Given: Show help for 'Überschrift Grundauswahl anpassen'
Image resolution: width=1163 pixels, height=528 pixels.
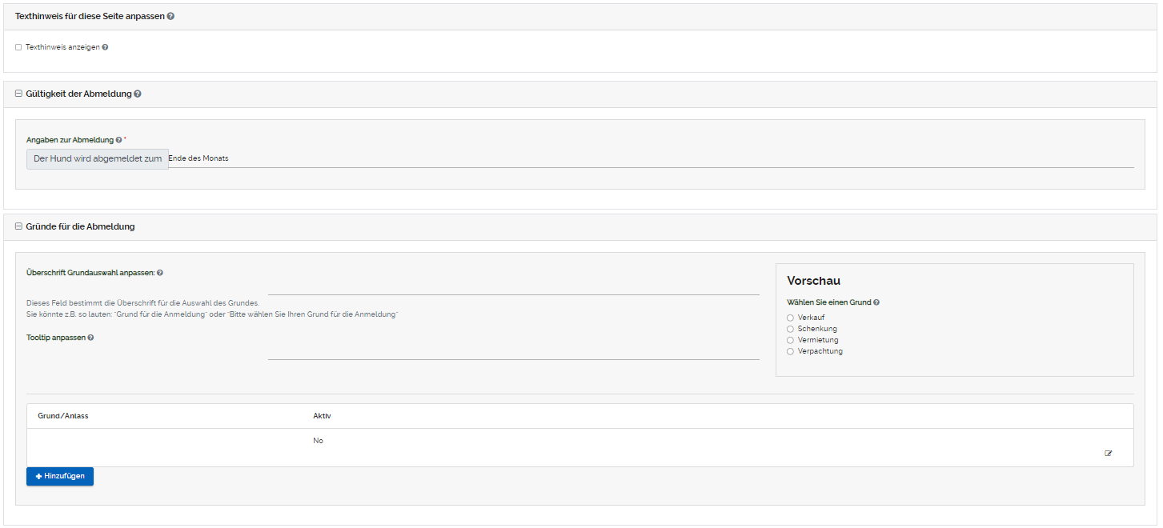Looking at the screenshot, I should click(160, 273).
